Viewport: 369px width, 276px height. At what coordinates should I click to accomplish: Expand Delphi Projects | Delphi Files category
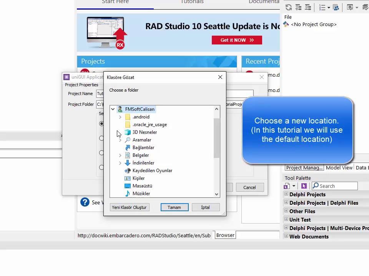point(286,202)
